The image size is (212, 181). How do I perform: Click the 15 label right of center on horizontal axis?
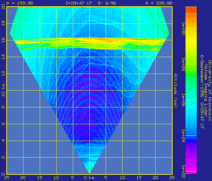click(x=139, y=178)
